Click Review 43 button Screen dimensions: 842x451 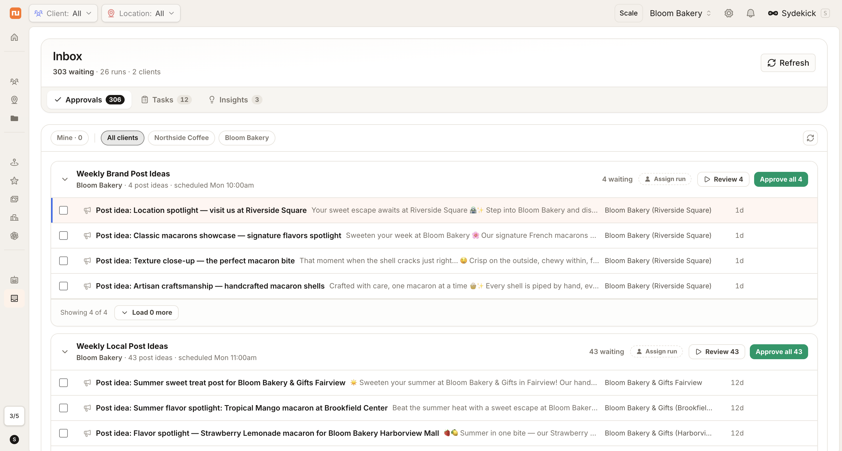pyautogui.click(x=717, y=352)
